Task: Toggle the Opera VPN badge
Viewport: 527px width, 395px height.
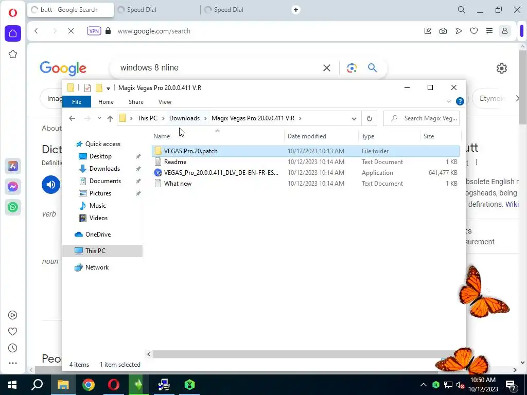Action: 94,31
